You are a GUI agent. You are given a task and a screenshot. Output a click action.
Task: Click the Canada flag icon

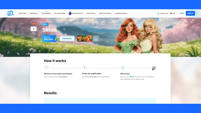point(171,13)
